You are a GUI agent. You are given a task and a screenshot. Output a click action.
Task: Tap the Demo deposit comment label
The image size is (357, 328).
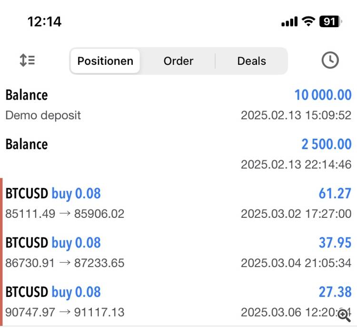tap(43, 115)
